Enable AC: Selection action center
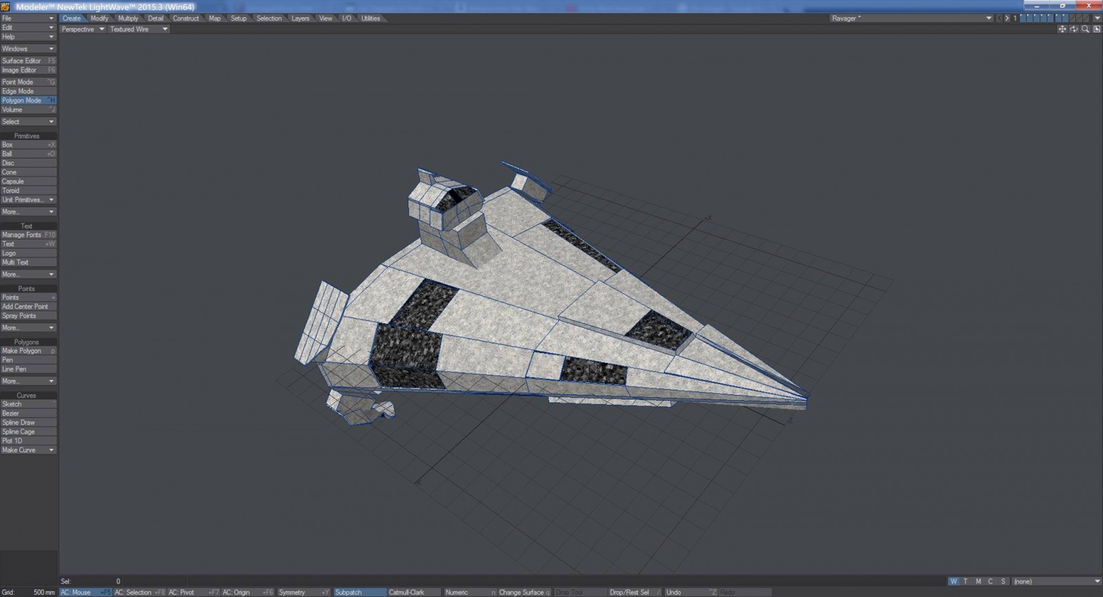The width and height of the screenshot is (1103, 597). tap(139, 592)
